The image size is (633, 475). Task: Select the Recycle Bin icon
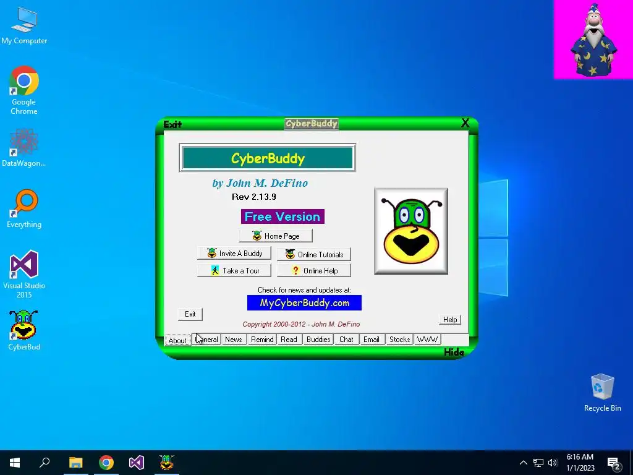[602, 393]
